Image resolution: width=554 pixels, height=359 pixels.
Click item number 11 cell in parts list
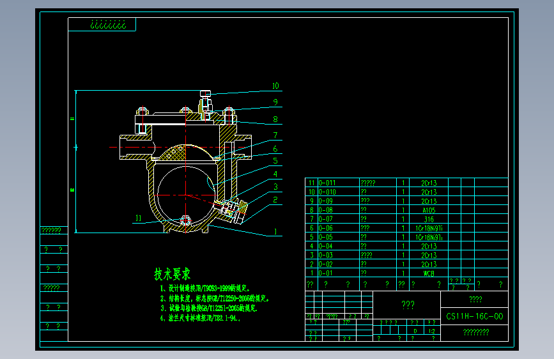312,183
